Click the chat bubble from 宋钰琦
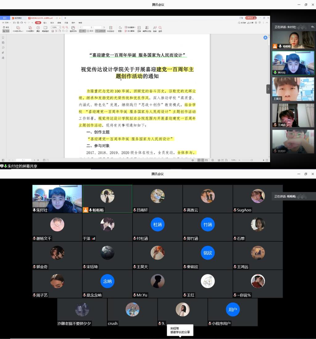Viewport: 316px width, 339px height. point(180,330)
